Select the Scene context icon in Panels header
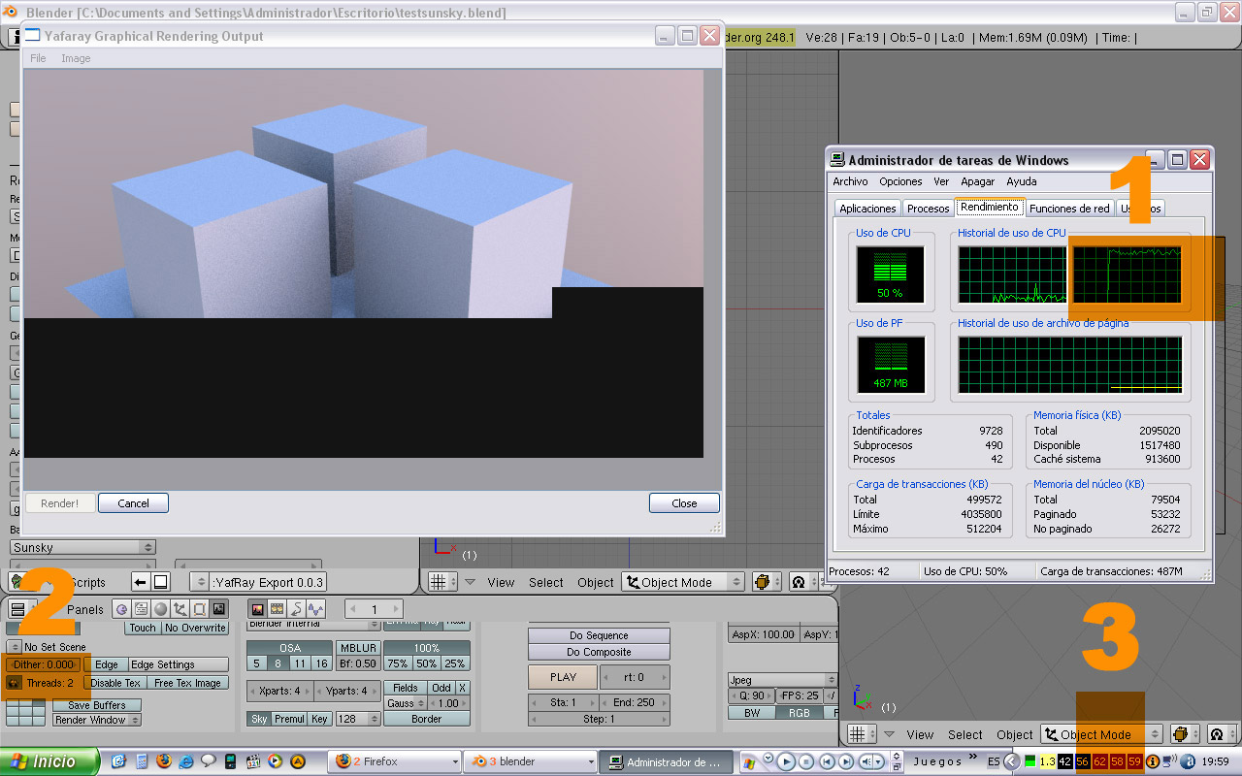1242x776 pixels. click(x=219, y=609)
